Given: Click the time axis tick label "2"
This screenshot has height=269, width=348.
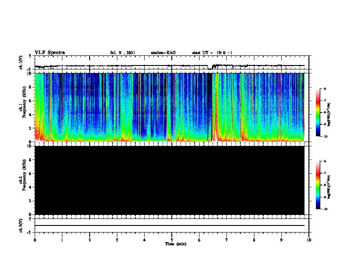Looking at the screenshot, I should 90,240.
